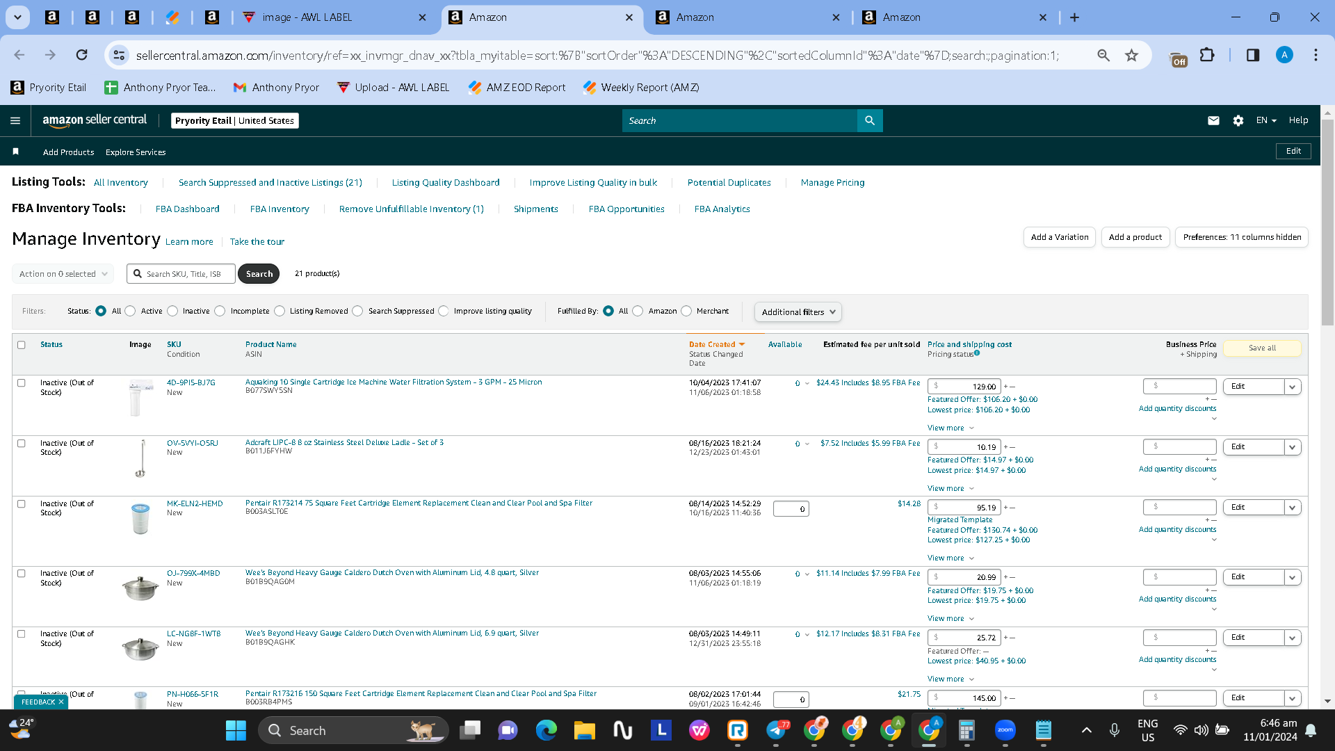Open Edit dropdown arrow for Aquaking row
This screenshot has height=751, width=1335.
click(x=1293, y=387)
